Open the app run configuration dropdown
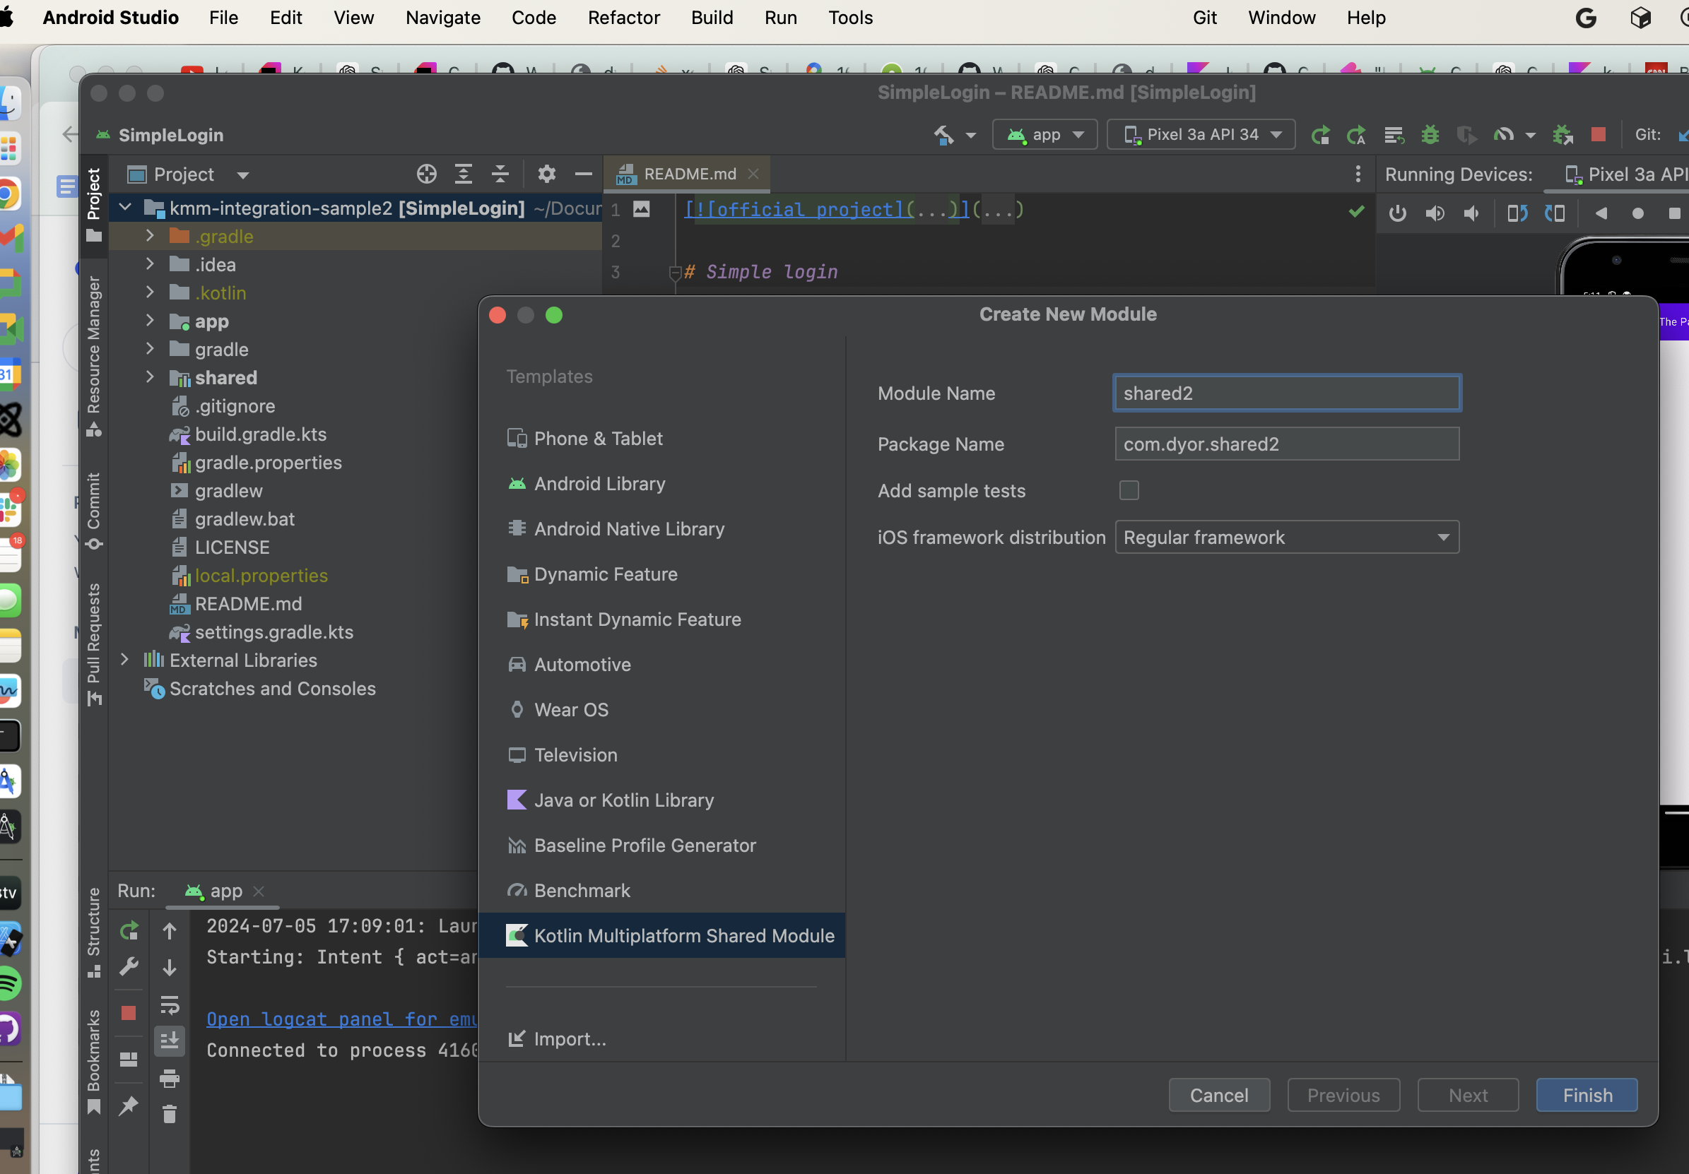 pyautogui.click(x=1044, y=134)
